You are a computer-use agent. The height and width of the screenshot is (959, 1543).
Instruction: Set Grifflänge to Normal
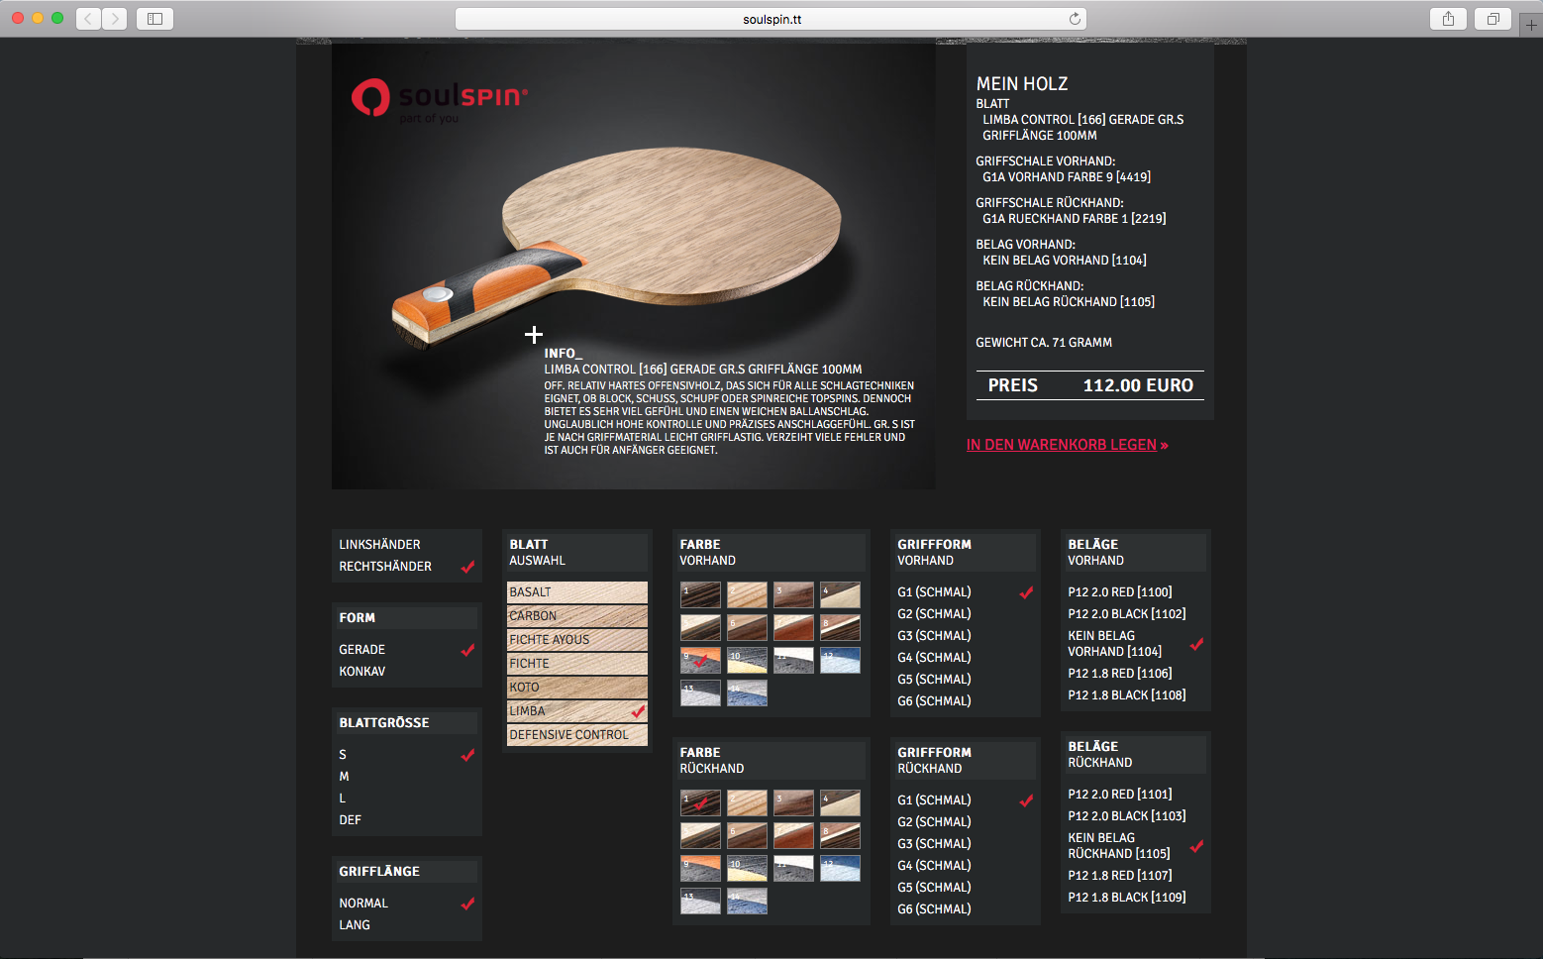(x=363, y=904)
